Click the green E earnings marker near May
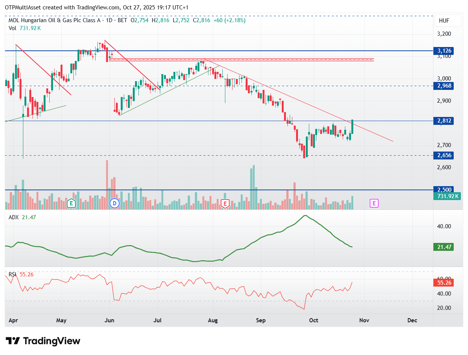This screenshot has width=468, height=355. click(71, 204)
